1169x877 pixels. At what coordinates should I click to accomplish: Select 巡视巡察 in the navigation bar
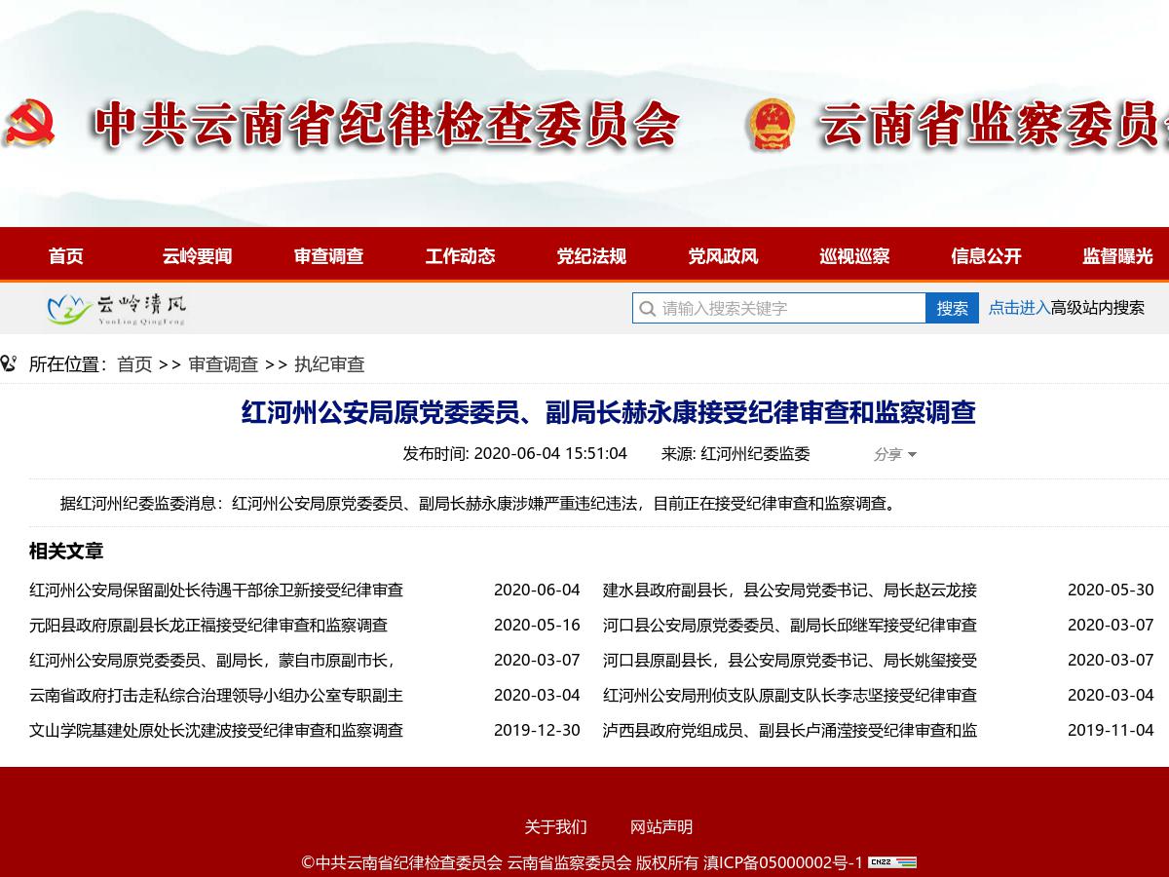854,256
